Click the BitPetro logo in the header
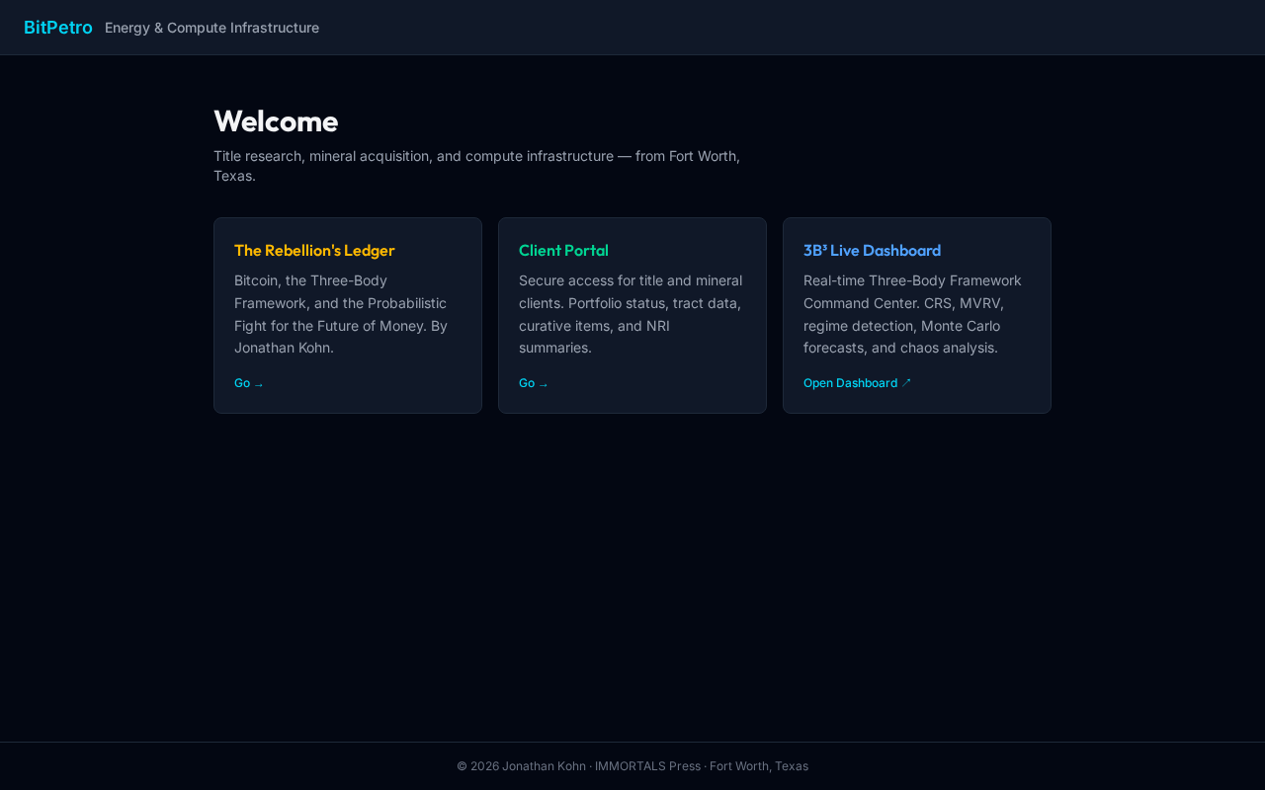The height and width of the screenshot is (790, 1265). (57, 28)
